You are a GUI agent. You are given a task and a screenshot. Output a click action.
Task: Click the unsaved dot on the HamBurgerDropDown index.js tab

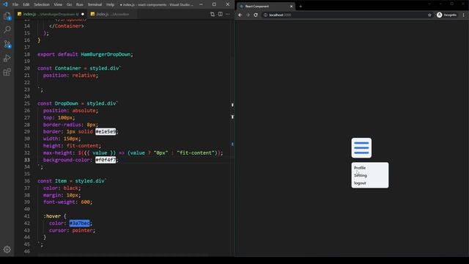83,14
